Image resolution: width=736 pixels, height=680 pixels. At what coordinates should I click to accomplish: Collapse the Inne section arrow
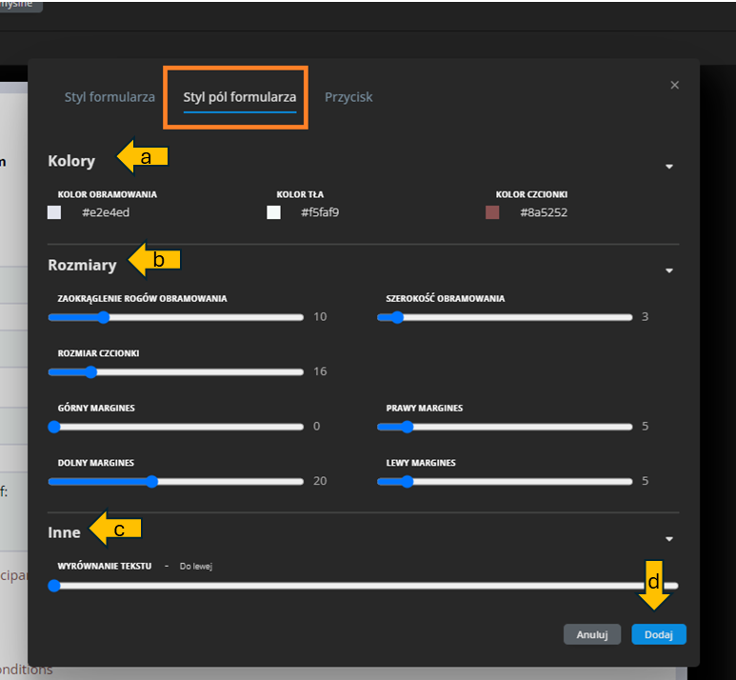coord(669,539)
